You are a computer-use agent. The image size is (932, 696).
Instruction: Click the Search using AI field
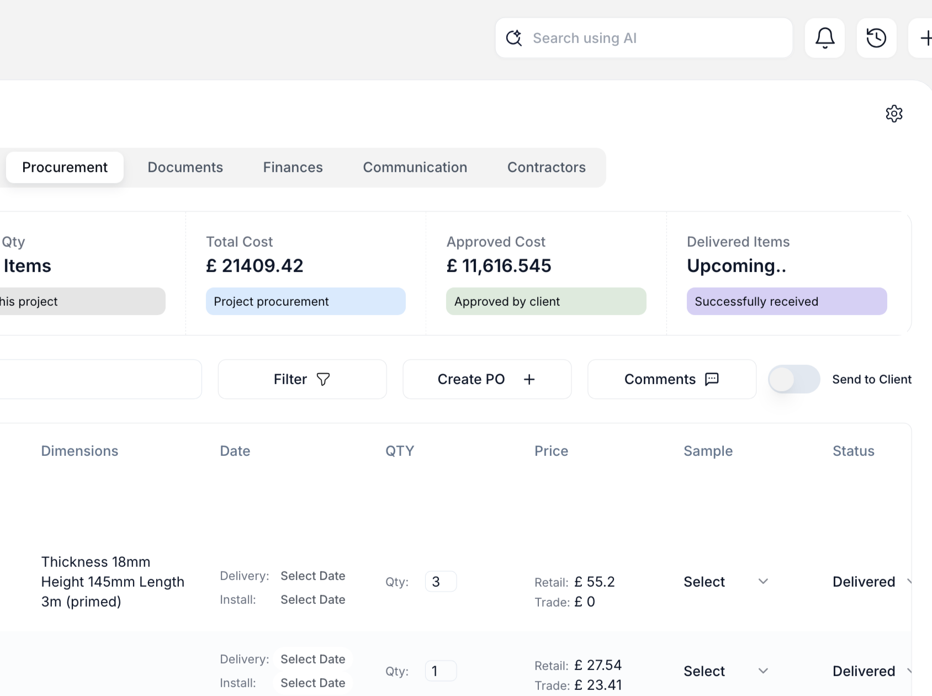click(x=644, y=38)
